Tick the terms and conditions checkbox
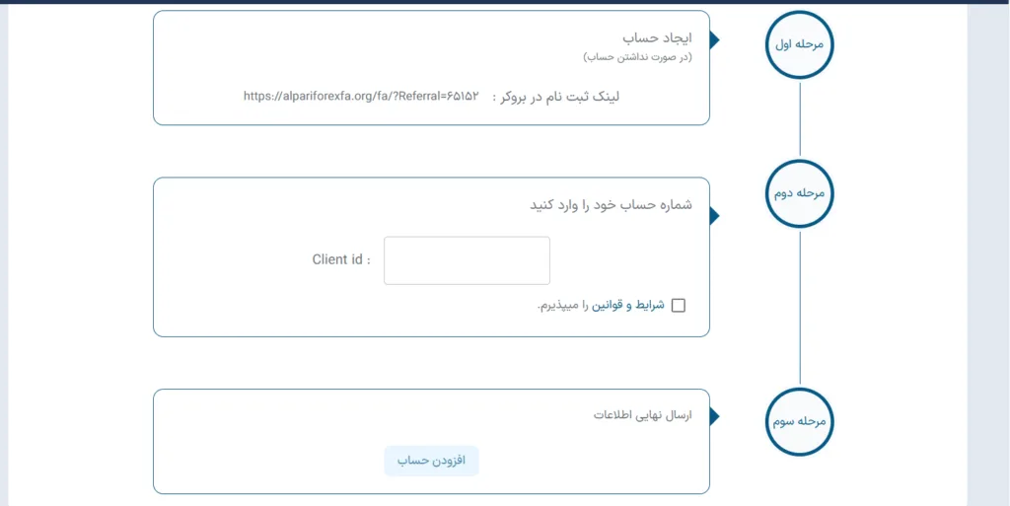 (678, 306)
